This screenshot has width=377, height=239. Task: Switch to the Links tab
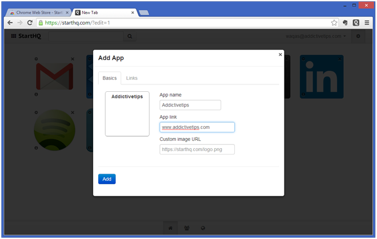132,78
